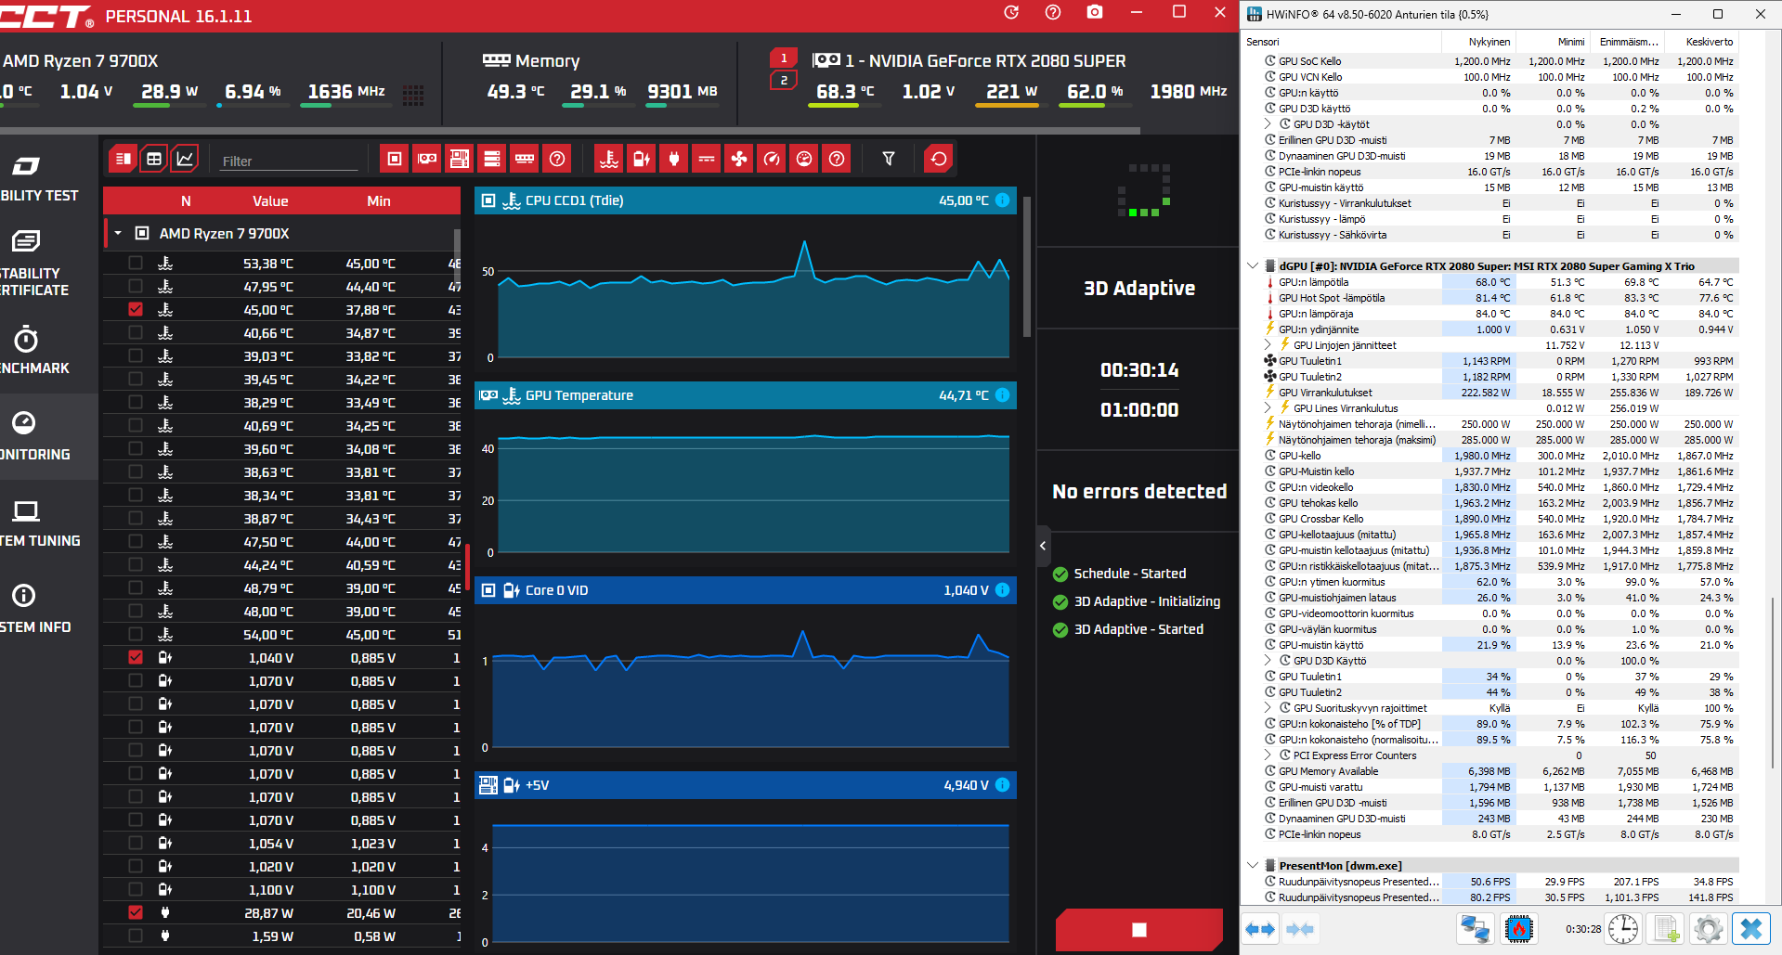The height and width of the screenshot is (955, 1782).
Task: Click the funnel filter icon in OCCT toolbar
Action: 889,159
